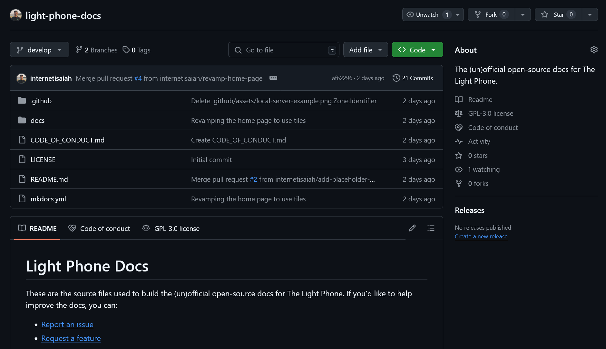Click the CODE_OF_CONDUCT.md file icon
Viewport: 606px width, 349px height.
pos(22,140)
